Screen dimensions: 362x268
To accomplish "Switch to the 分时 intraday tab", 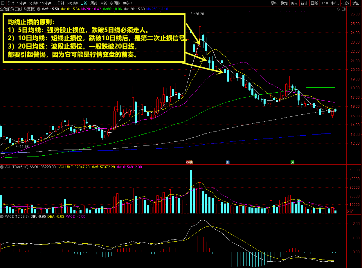I will click(11, 3).
